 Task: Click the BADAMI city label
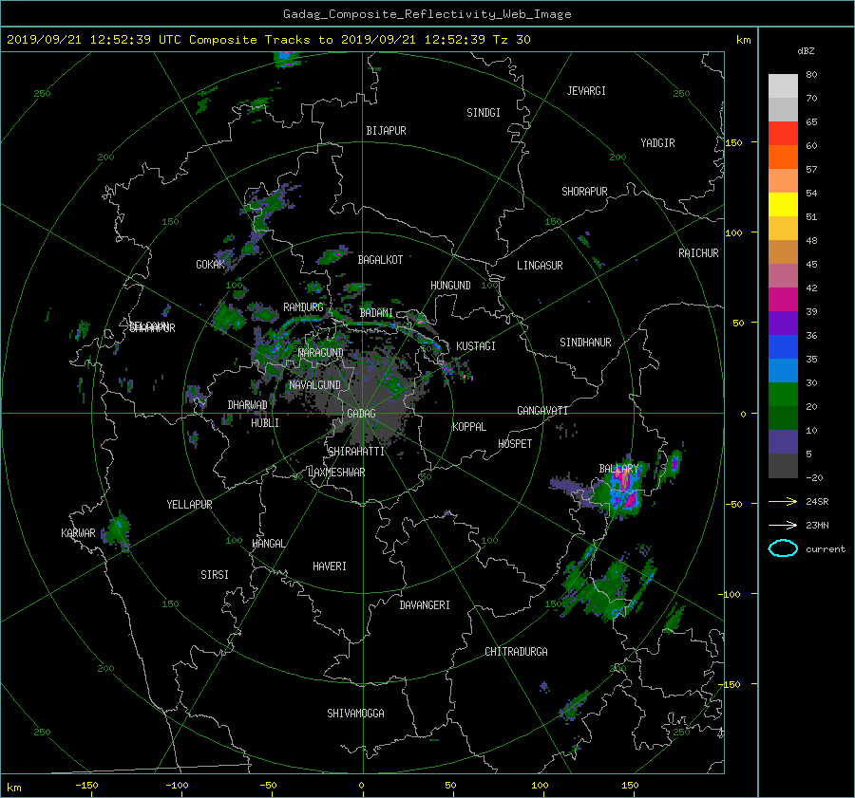(376, 313)
